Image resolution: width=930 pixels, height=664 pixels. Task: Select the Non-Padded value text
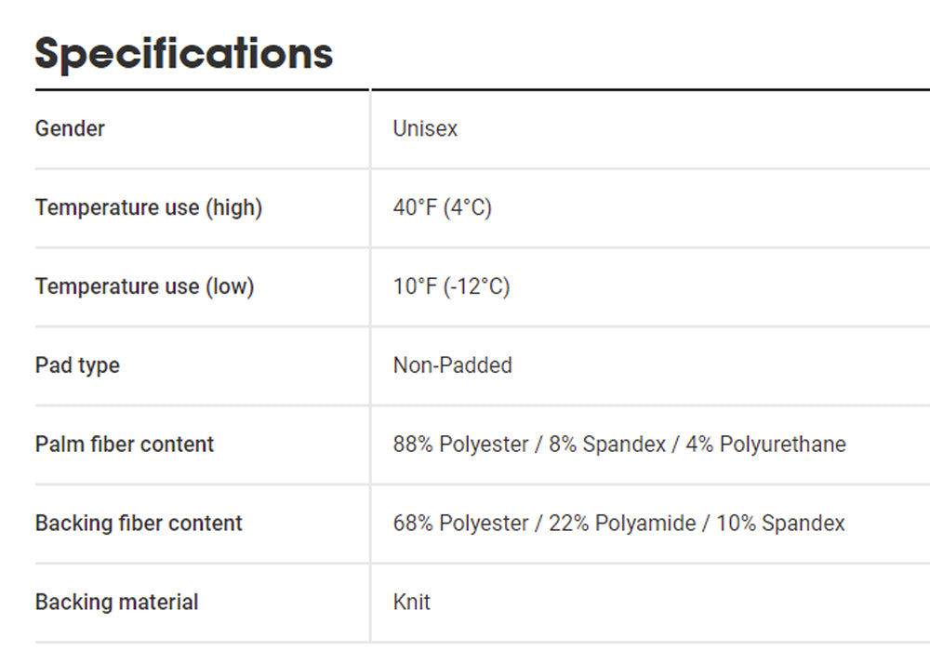(x=452, y=365)
